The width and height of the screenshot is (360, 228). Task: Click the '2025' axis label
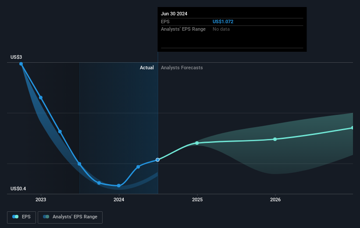point(197,200)
